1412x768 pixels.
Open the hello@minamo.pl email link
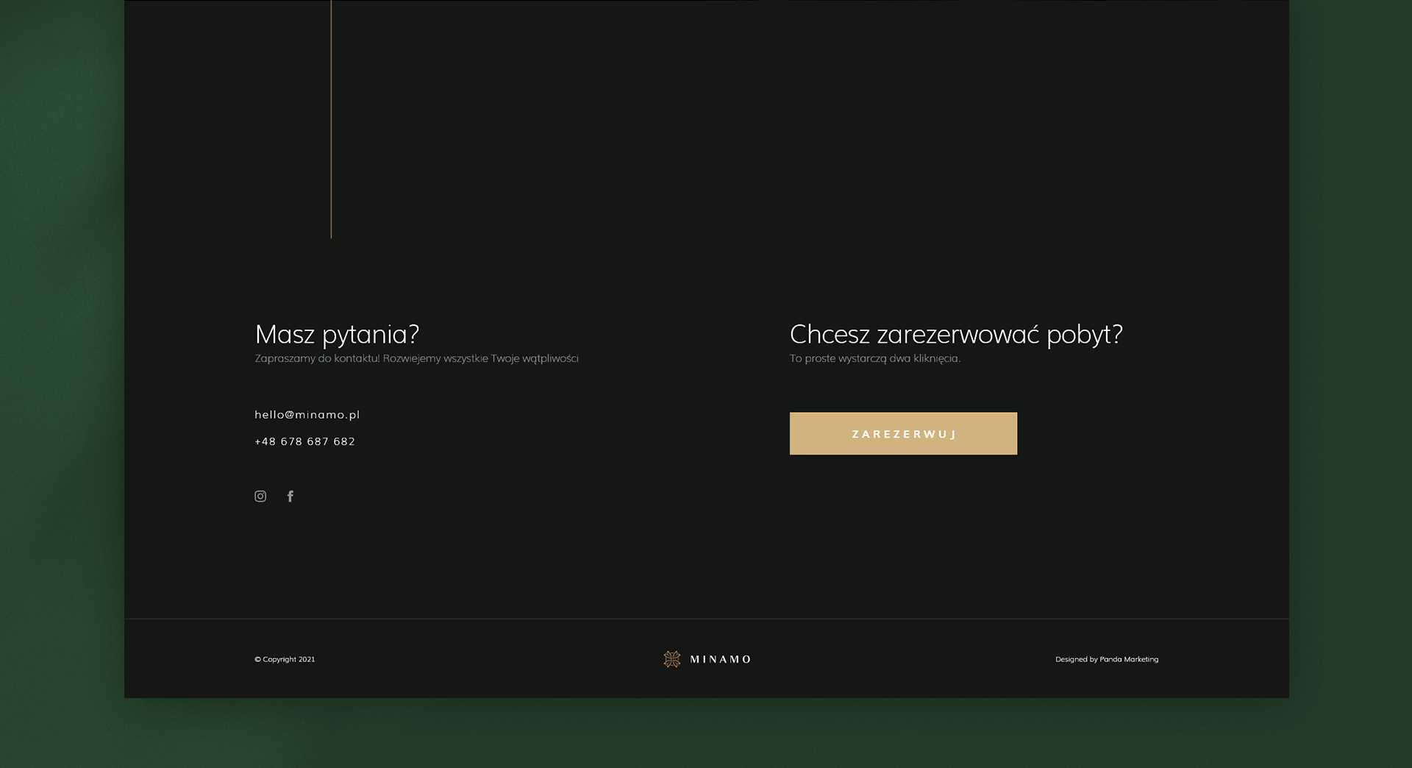tap(307, 415)
